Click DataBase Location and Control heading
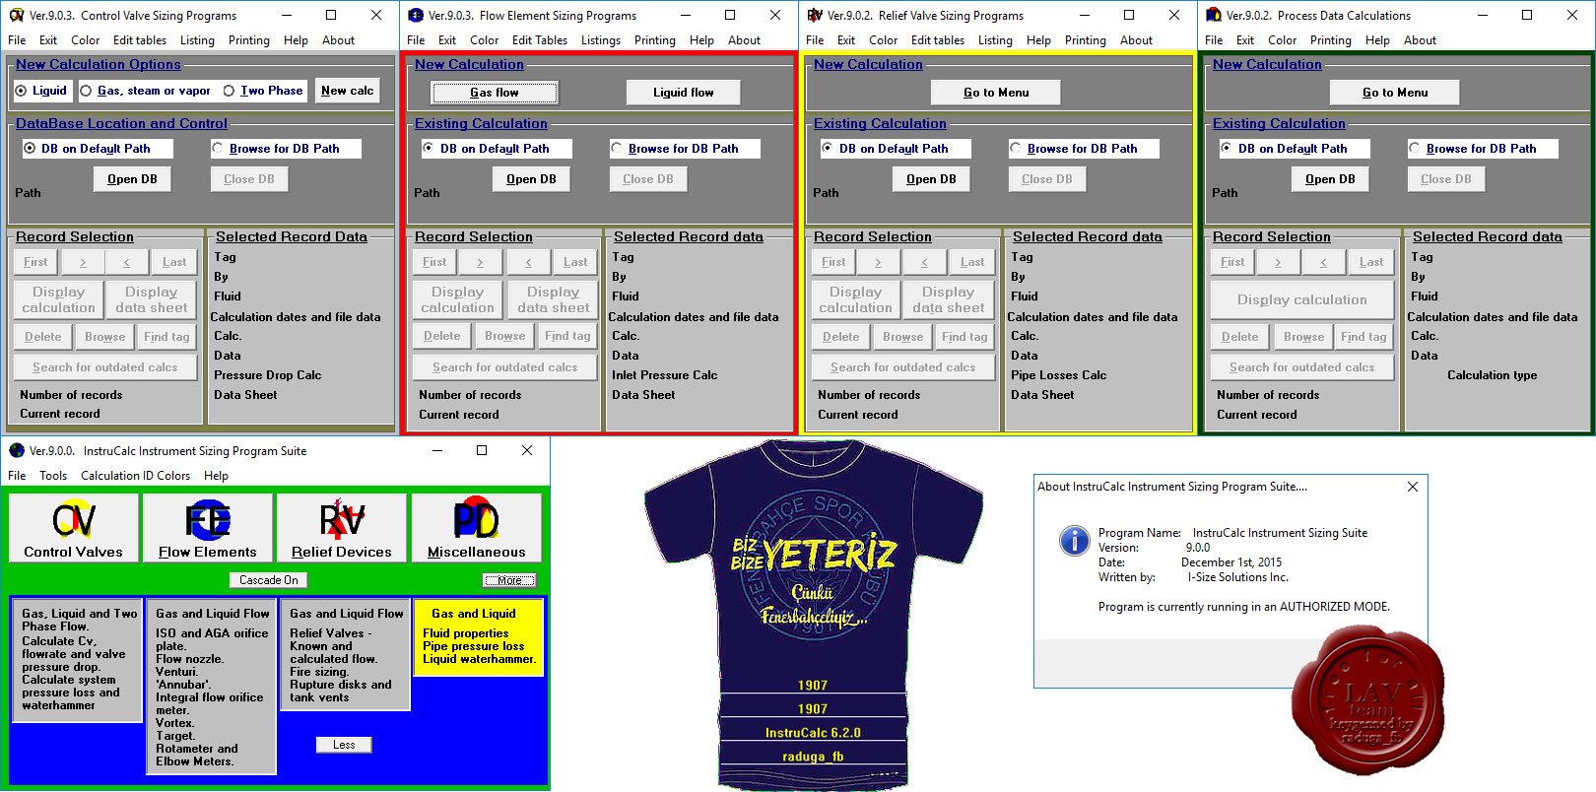Image resolution: width=1596 pixels, height=792 pixels. click(x=121, y=123)
